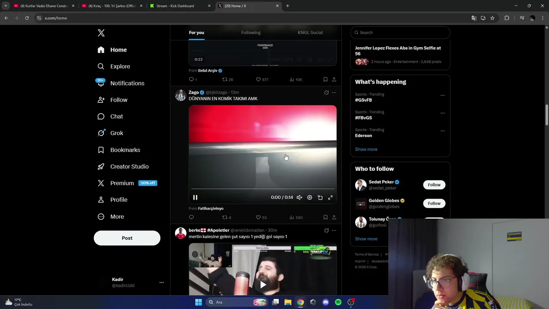Expand the More sidebar menu
The height and width of the screenshot is (309, 549).
111,217
